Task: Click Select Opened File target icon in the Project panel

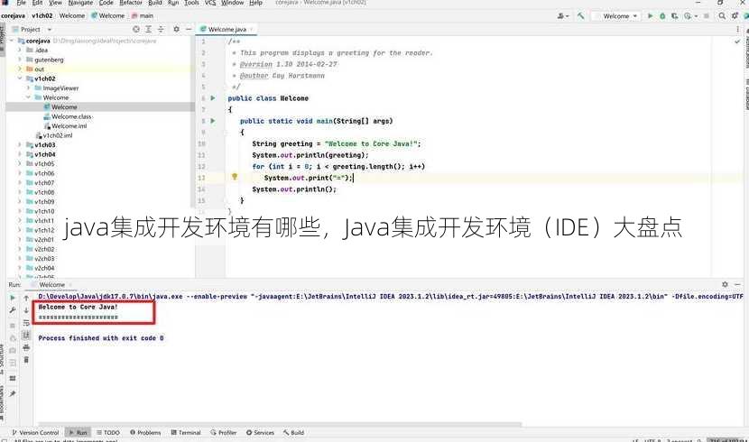Action: pyautogui.click(x=136, y=29)
